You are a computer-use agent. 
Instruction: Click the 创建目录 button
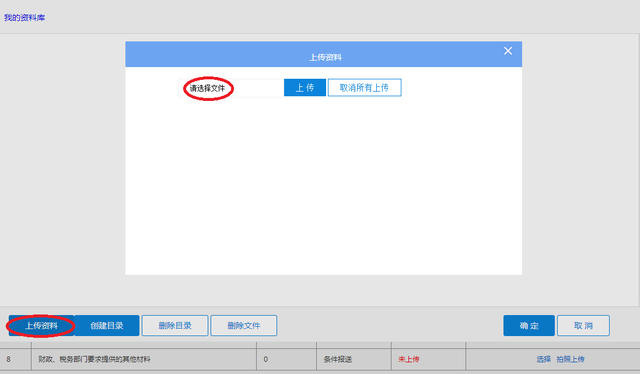tap(107, 326)
